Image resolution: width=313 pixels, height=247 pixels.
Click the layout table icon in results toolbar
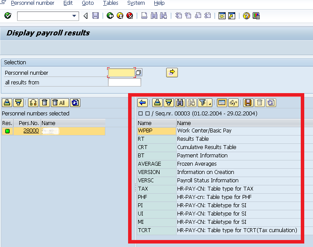click(222, 103)
